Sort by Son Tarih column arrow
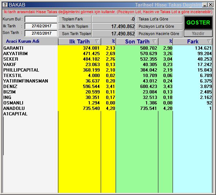Image resolution: width=216 pixels, height=195 pixels. coord(155,41)
